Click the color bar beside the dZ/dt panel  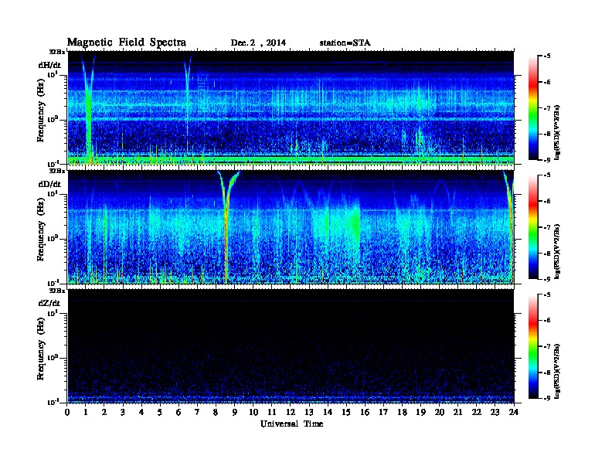pos(533,346)
